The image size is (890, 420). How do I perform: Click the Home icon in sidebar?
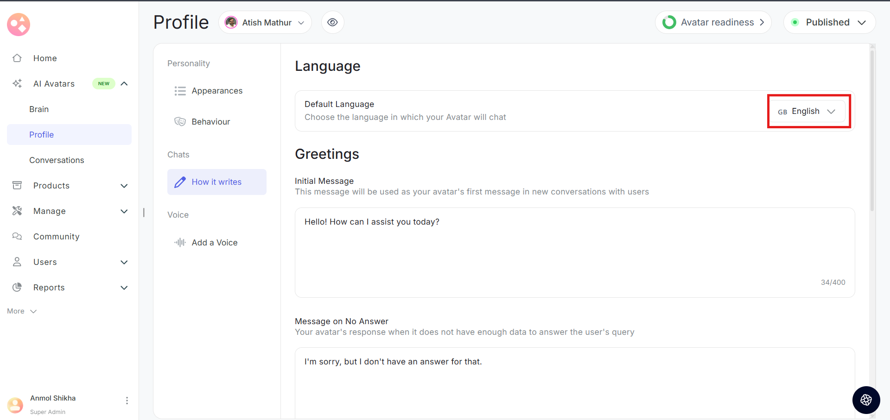(17, 58)
